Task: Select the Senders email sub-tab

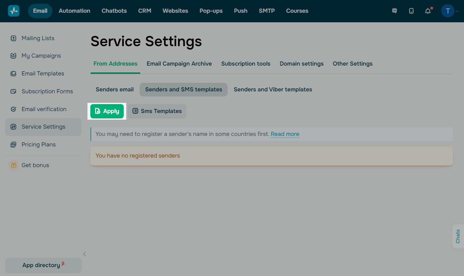Action: click(114, 89)
